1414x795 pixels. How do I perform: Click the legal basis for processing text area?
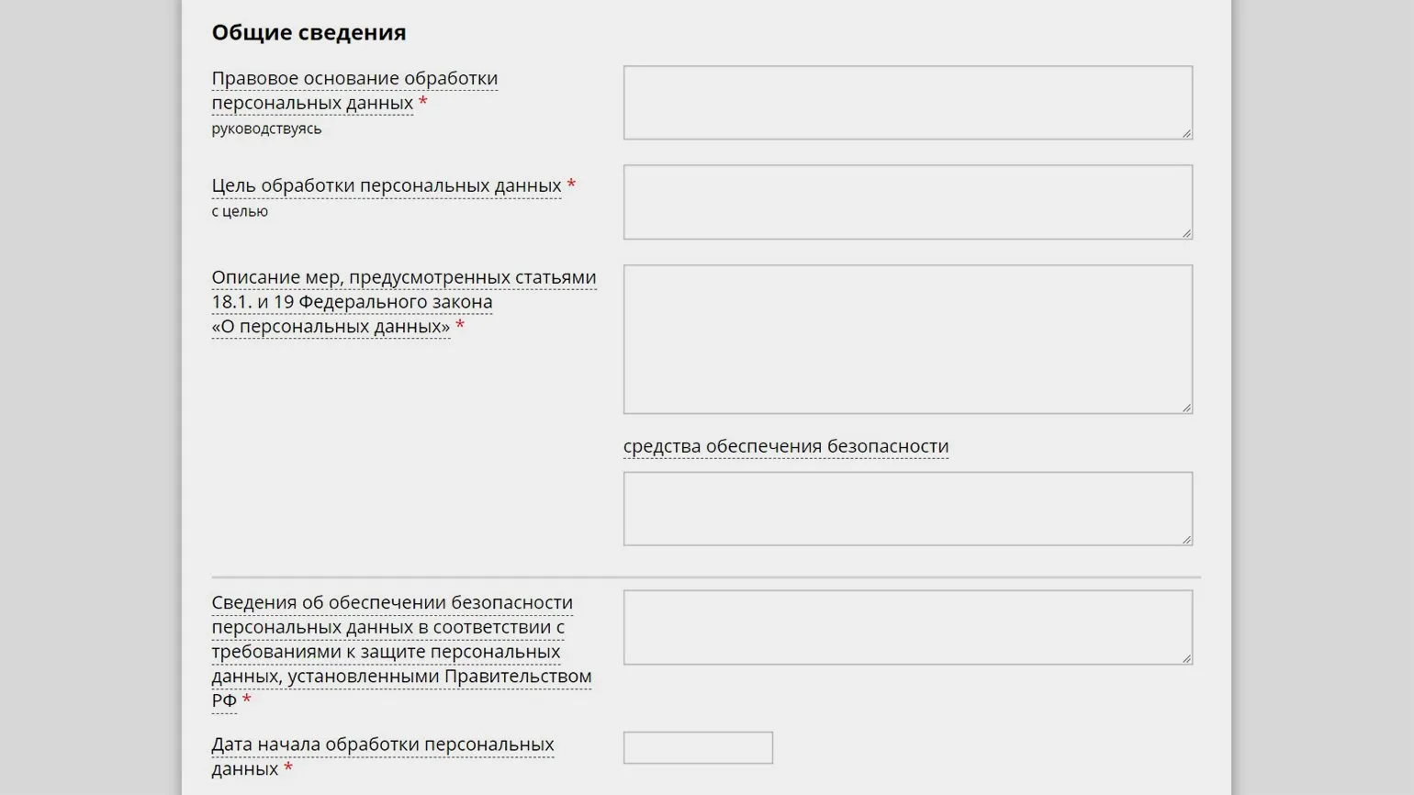click(907, 103)
